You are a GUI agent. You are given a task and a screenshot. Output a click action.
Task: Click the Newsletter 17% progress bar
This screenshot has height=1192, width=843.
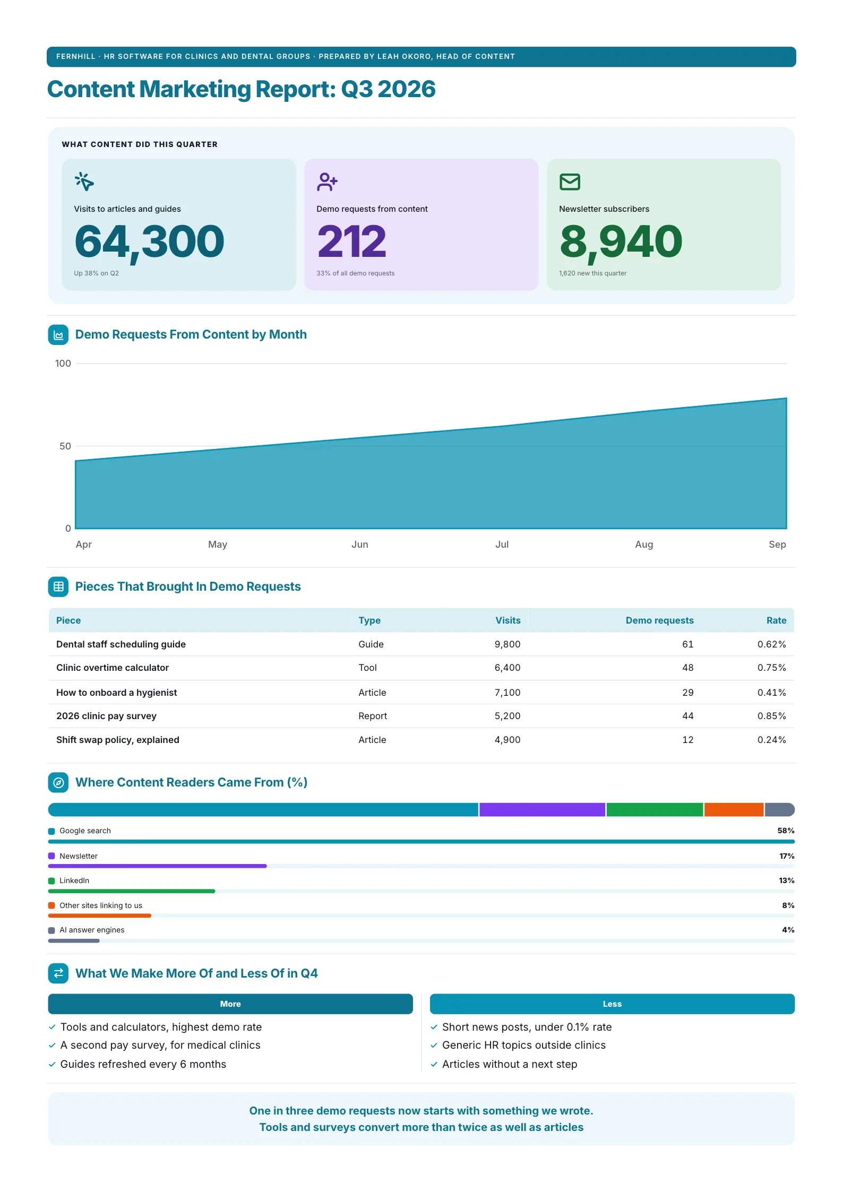point(421,866)
